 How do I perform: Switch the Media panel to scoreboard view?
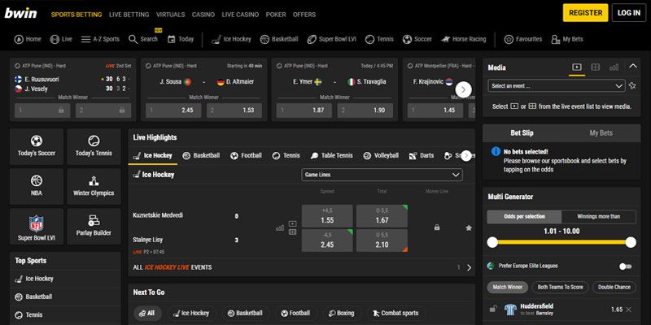(x=596, y=67)
